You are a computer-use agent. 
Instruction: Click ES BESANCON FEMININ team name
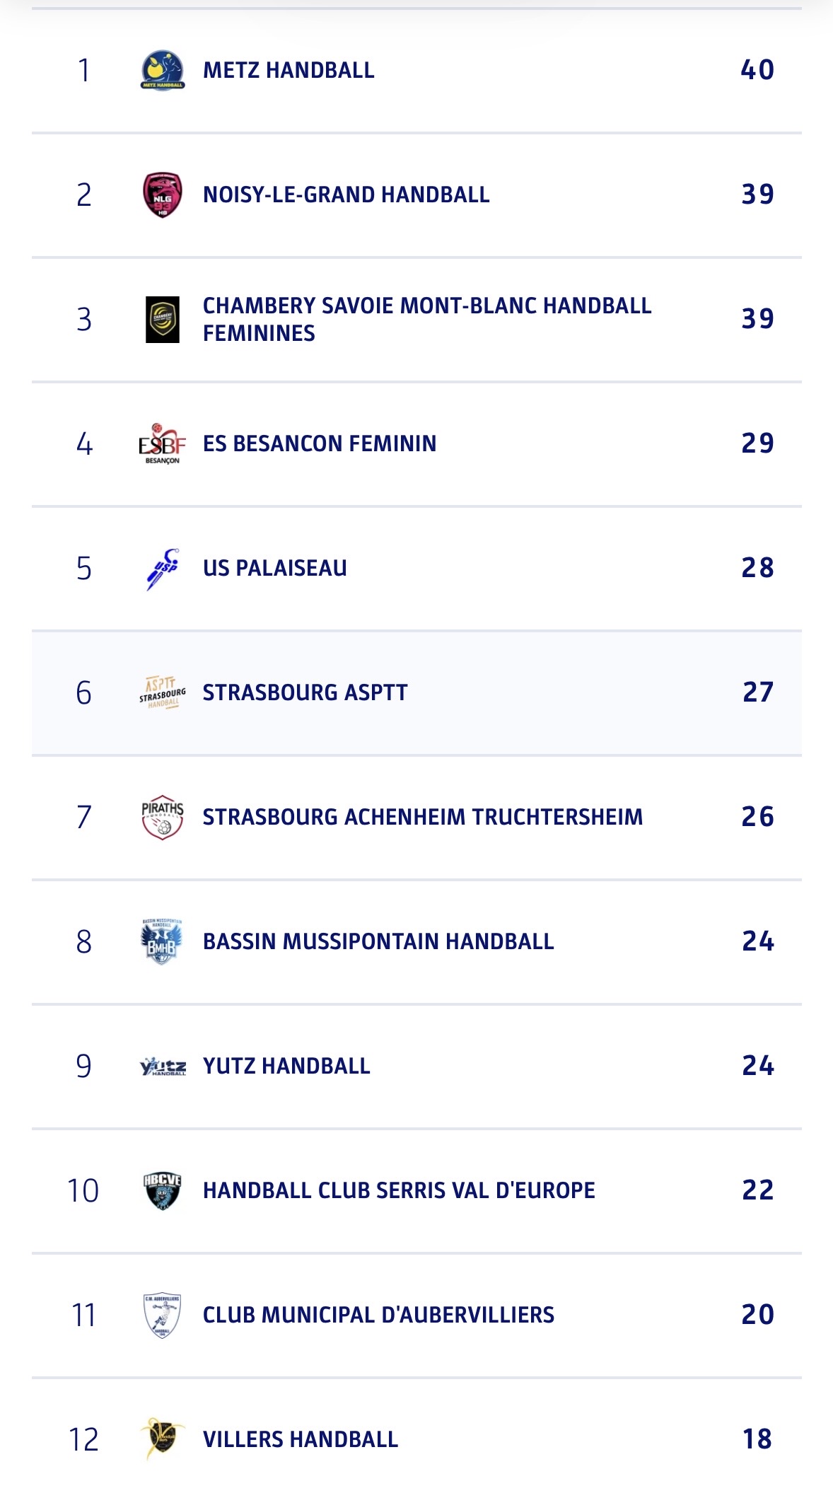(x=320, y=443)
